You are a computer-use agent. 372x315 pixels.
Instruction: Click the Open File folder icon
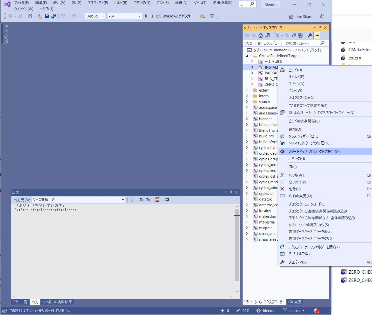pos(40,16)
